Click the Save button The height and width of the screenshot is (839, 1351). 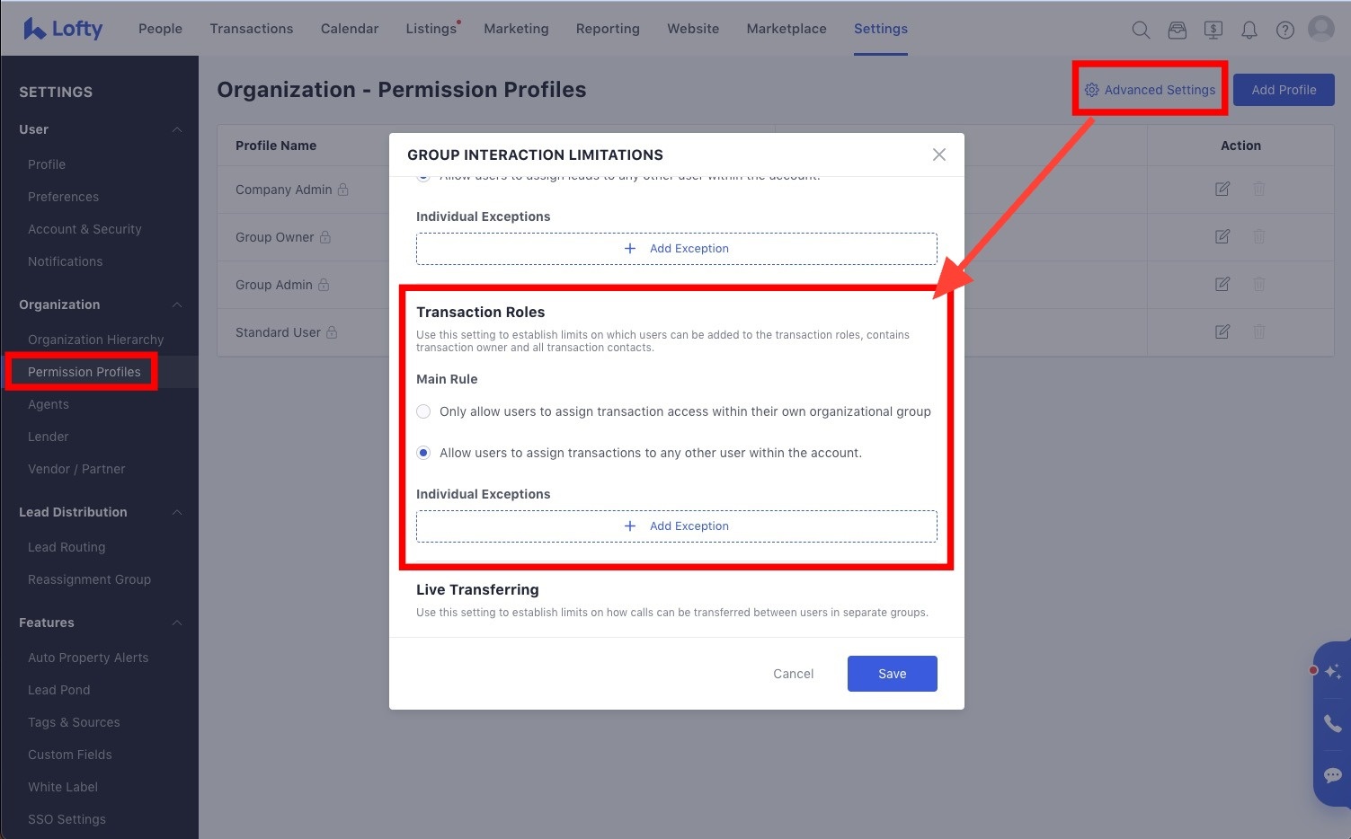click(x=892, y=674)
